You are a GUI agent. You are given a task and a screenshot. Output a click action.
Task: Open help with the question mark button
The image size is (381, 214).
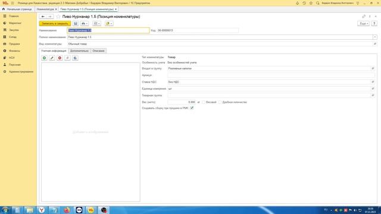pos(374,24)
